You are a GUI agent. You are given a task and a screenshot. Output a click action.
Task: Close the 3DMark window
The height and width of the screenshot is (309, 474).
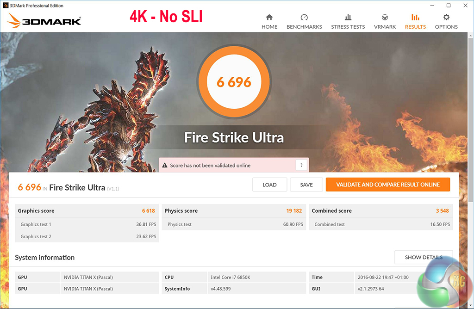(466, 6)
